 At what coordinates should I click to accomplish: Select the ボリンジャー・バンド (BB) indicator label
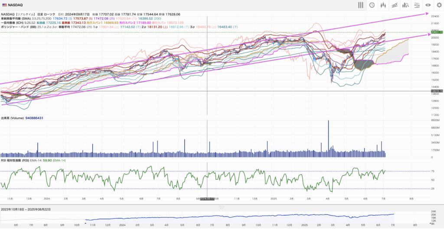22,27
